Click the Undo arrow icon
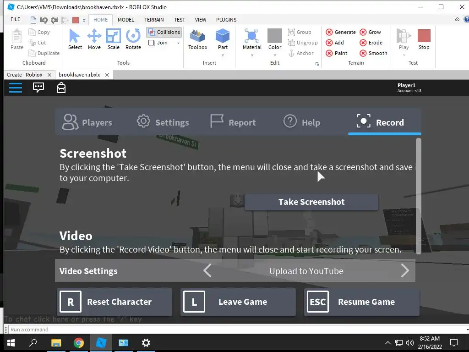The image size is (469, 352). (x=44, y=20)
